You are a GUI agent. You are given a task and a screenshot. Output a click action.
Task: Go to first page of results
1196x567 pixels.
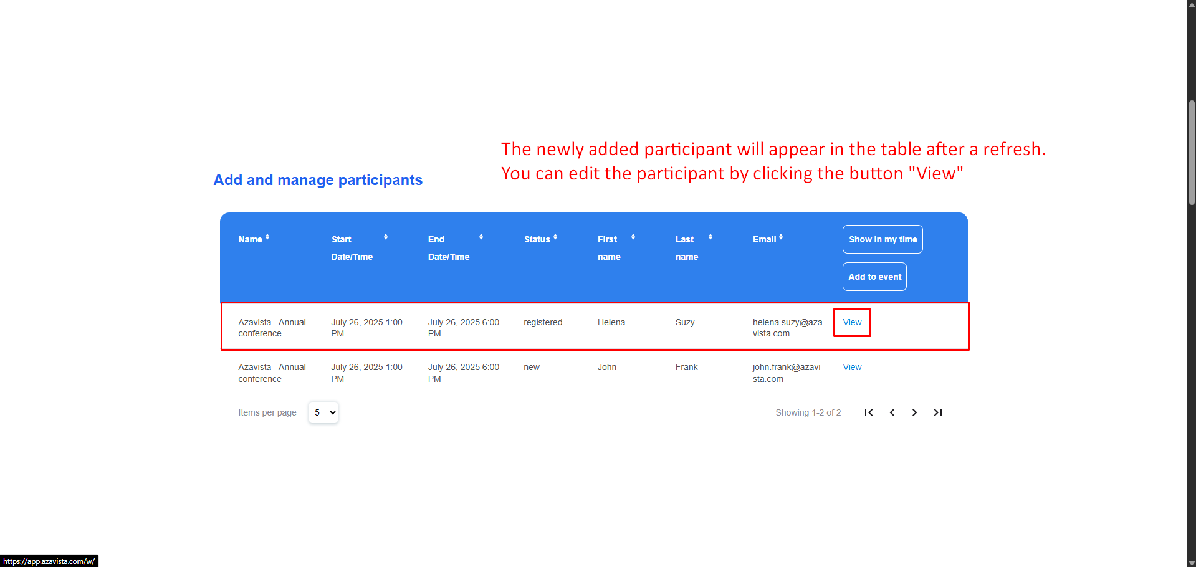[869, 412]
